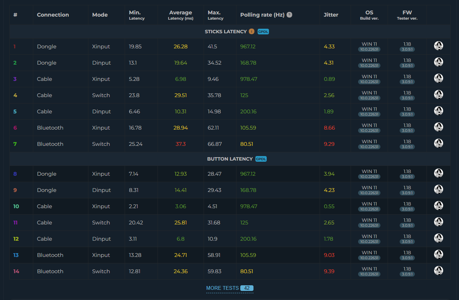Open tester avatar in row 2

439,62
